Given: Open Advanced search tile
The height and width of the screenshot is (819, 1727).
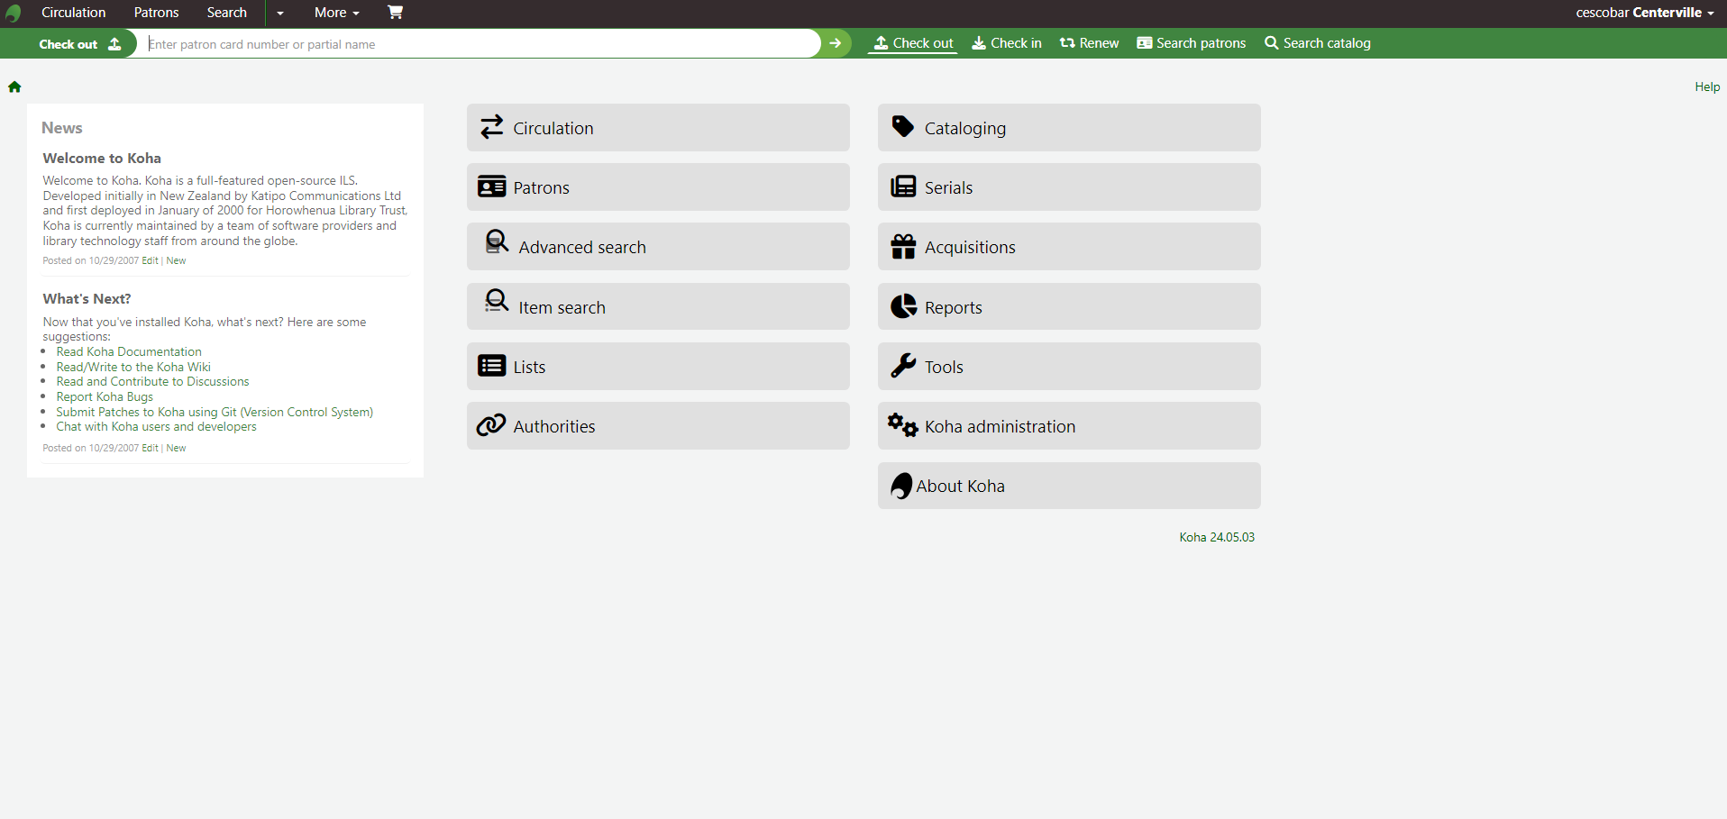Looking at the screenshot, I should click(658, 247).
